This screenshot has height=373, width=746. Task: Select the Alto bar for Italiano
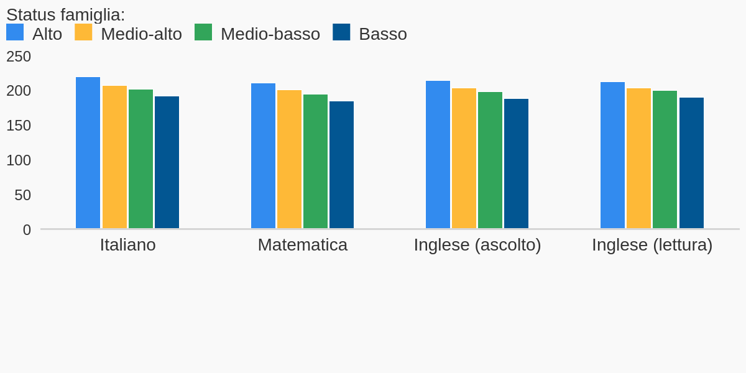click(88, 153)
